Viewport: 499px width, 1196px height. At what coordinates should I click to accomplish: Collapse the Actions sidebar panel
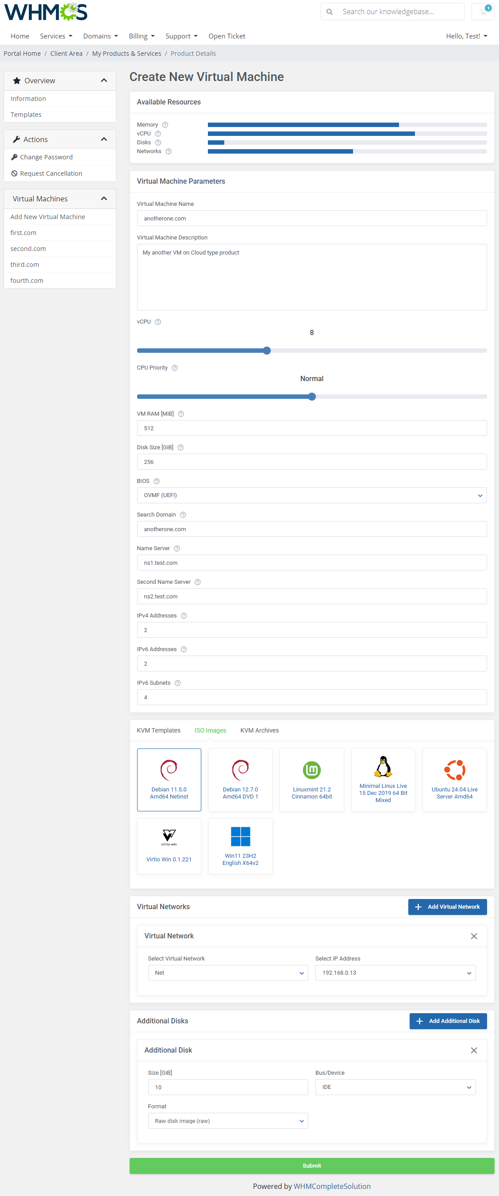pyautogui.click(x=104, y=139)
